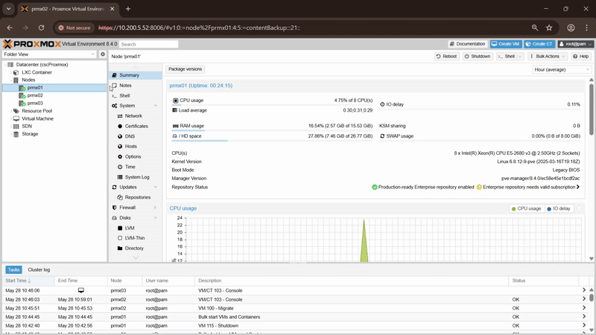596x335 pixels.
Task: Collapse the System menu section
Action: 156,106
